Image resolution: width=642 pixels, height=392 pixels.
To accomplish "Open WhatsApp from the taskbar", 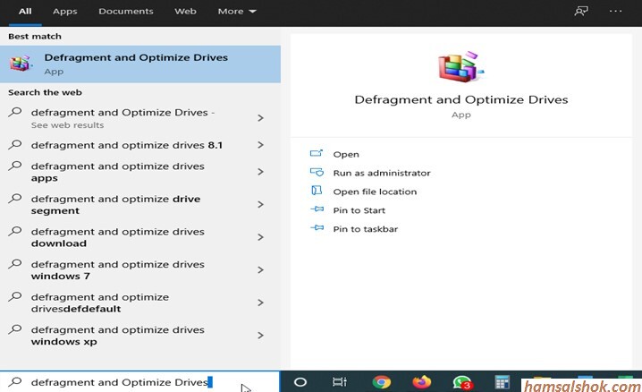I will [462, 382].
